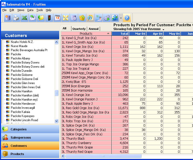
Task: Select Packrite Invercargill customer
Action: coord(23,108)
